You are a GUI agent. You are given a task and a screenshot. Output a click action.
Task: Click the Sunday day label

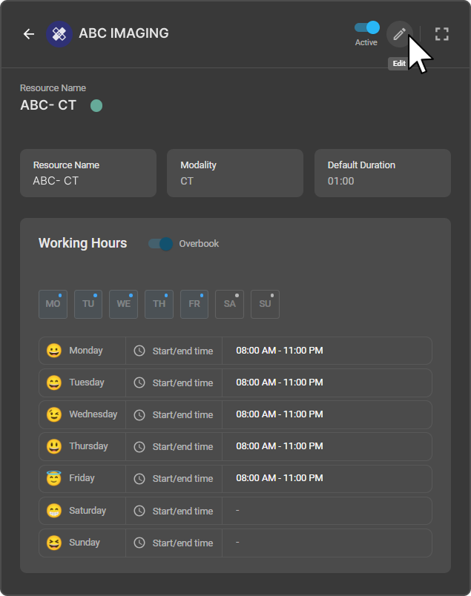pyautogui.click(x=85, y=543)
